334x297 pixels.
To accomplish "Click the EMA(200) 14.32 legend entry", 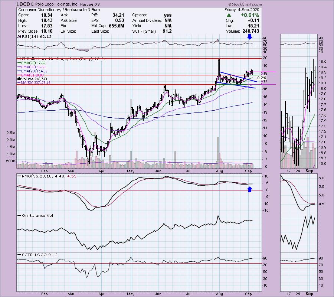I will (32, 71).
